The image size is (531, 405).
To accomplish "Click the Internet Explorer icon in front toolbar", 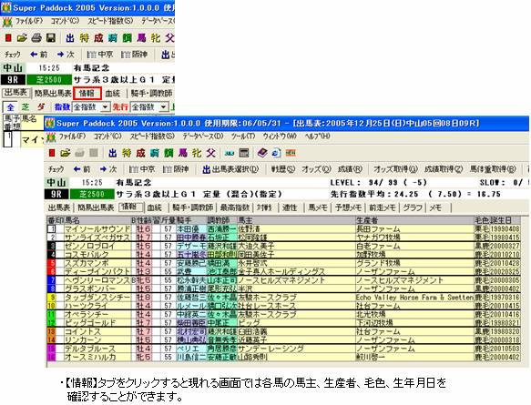I will pos(276,153).
